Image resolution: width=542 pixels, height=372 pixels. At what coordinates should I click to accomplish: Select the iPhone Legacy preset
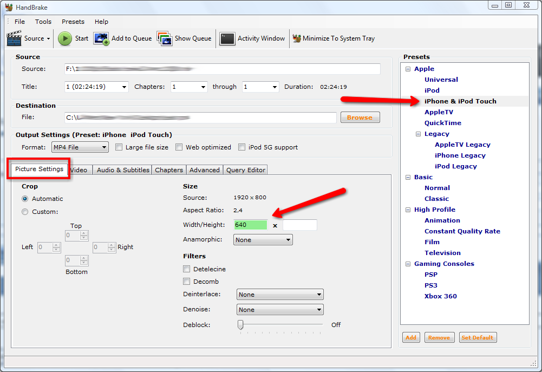point(460,155)
